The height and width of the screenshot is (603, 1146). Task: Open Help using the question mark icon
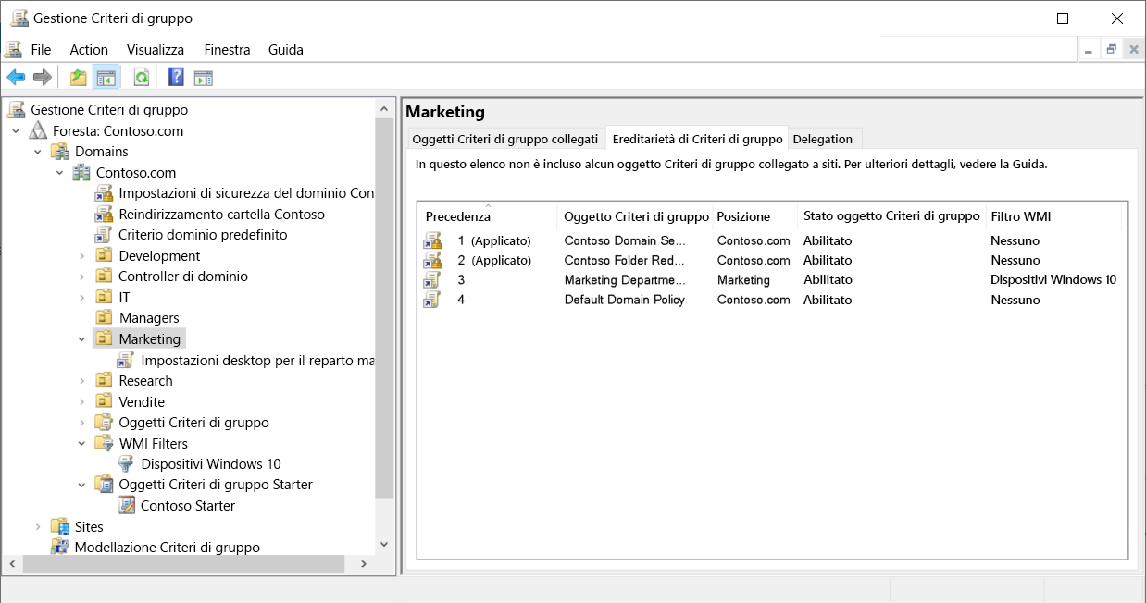(174, 77)
